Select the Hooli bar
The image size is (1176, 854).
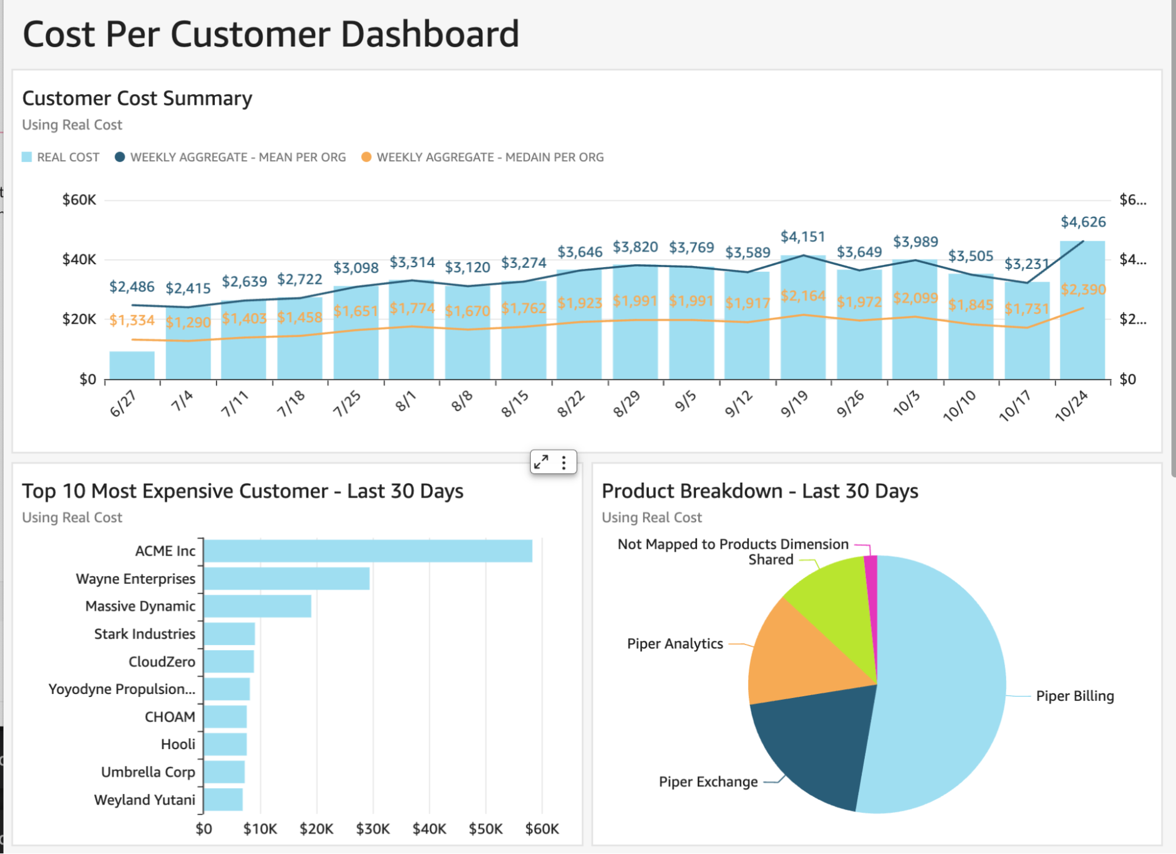[x=225, y=745]
